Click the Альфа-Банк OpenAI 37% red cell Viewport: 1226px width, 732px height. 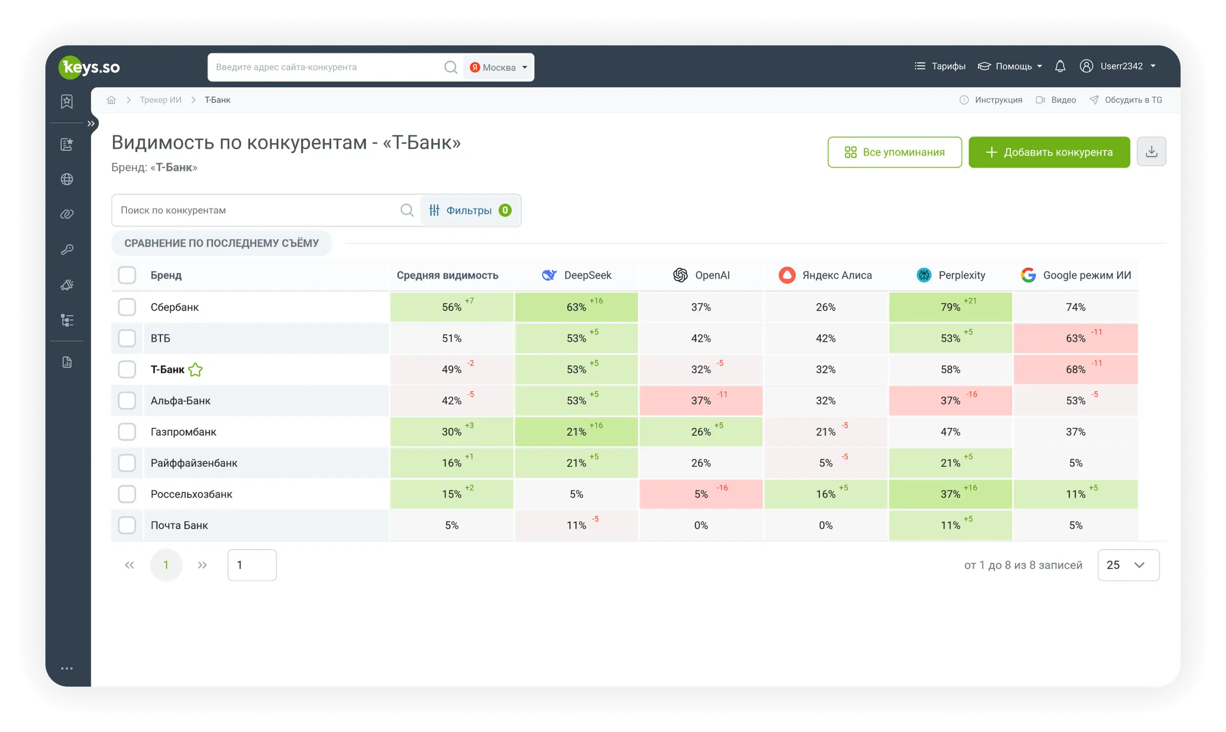(x=701, y=400)
